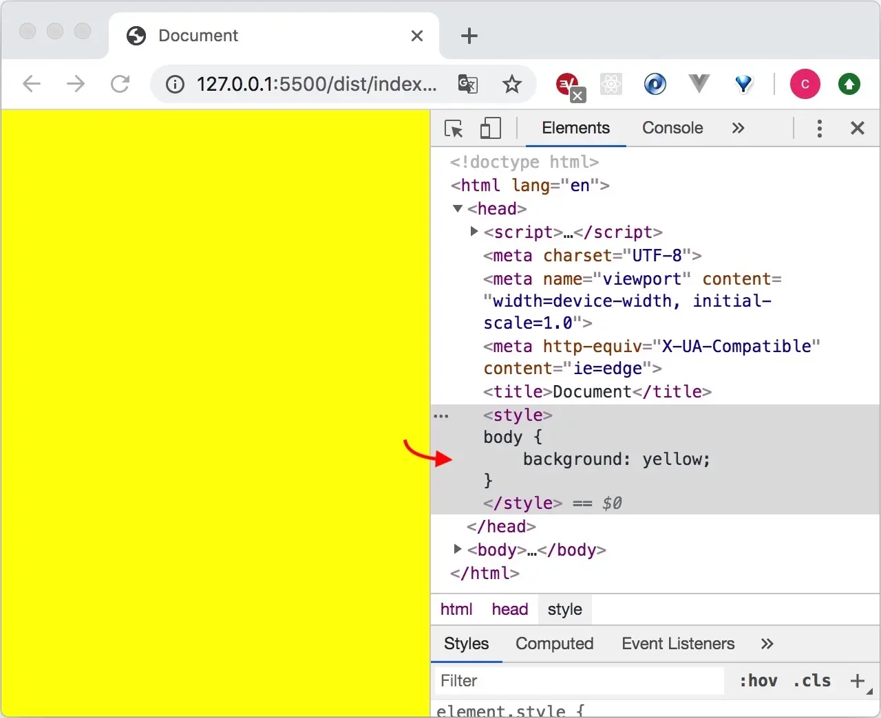Open the React DevTools extension

[611, 84]
